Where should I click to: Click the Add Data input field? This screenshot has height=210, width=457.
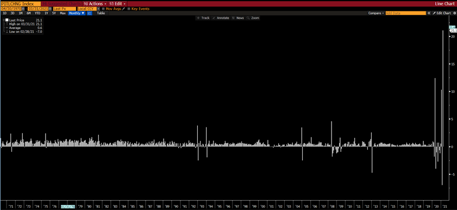tap(406, 13)
